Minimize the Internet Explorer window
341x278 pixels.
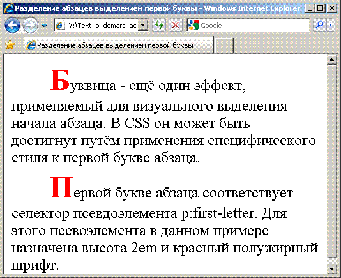click(310, 8)
